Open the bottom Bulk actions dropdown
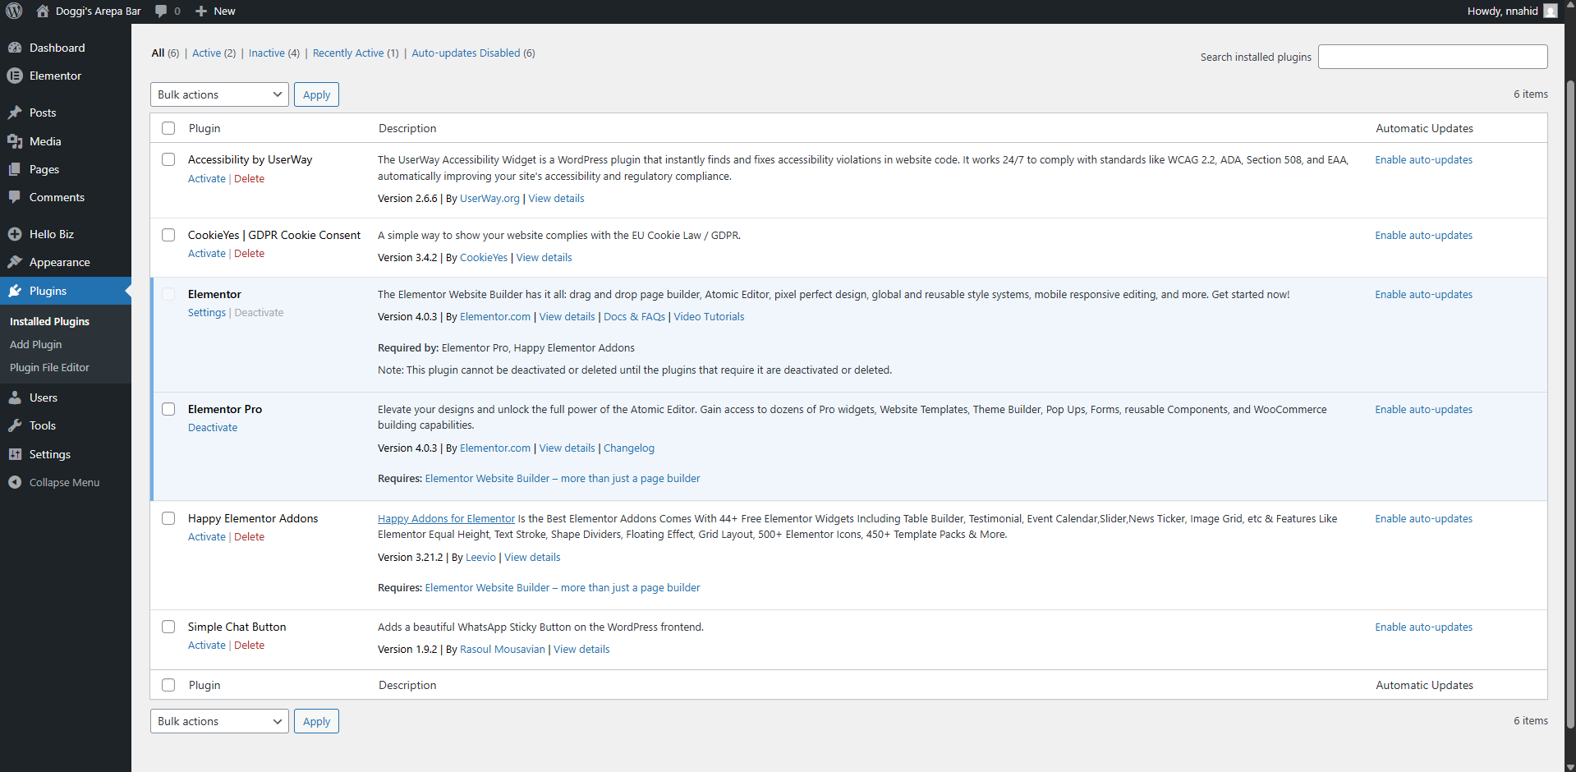The height and width of the screenshot is (772, 1576). 218,720
